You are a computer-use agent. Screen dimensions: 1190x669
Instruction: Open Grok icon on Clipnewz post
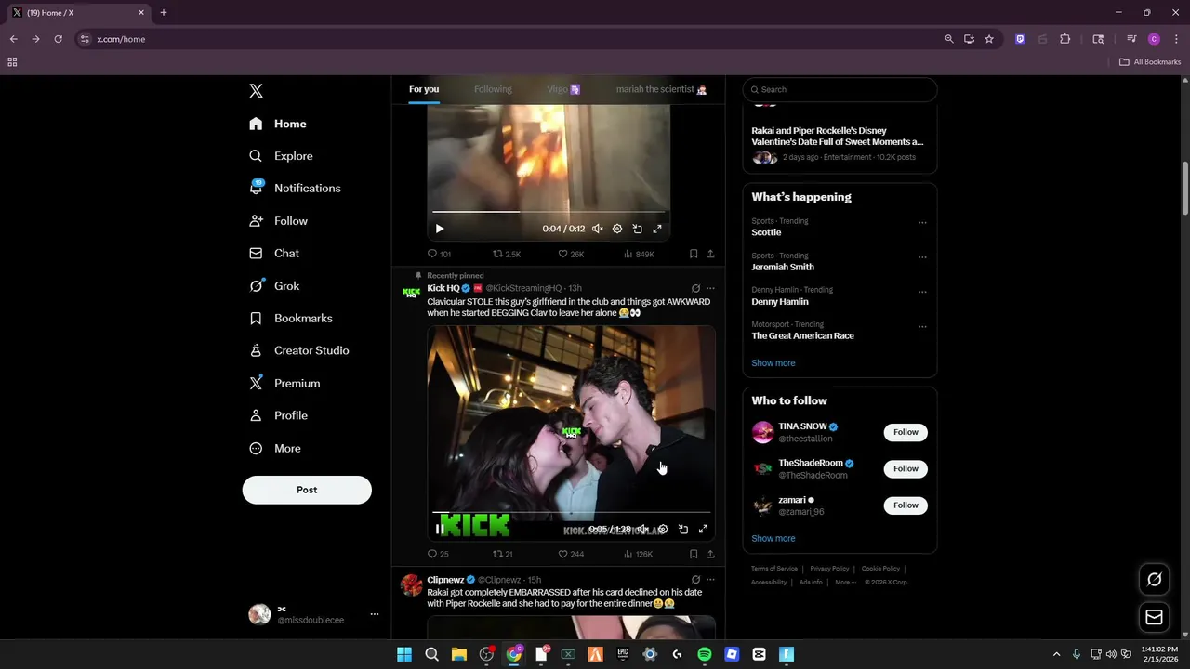[x=695, y=580]
